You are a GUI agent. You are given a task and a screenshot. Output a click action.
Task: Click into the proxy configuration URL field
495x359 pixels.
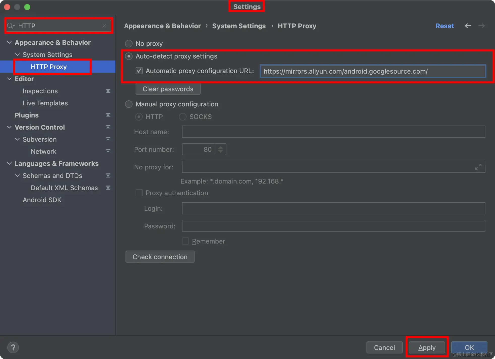pyautogui.click(x=373, y=71)
